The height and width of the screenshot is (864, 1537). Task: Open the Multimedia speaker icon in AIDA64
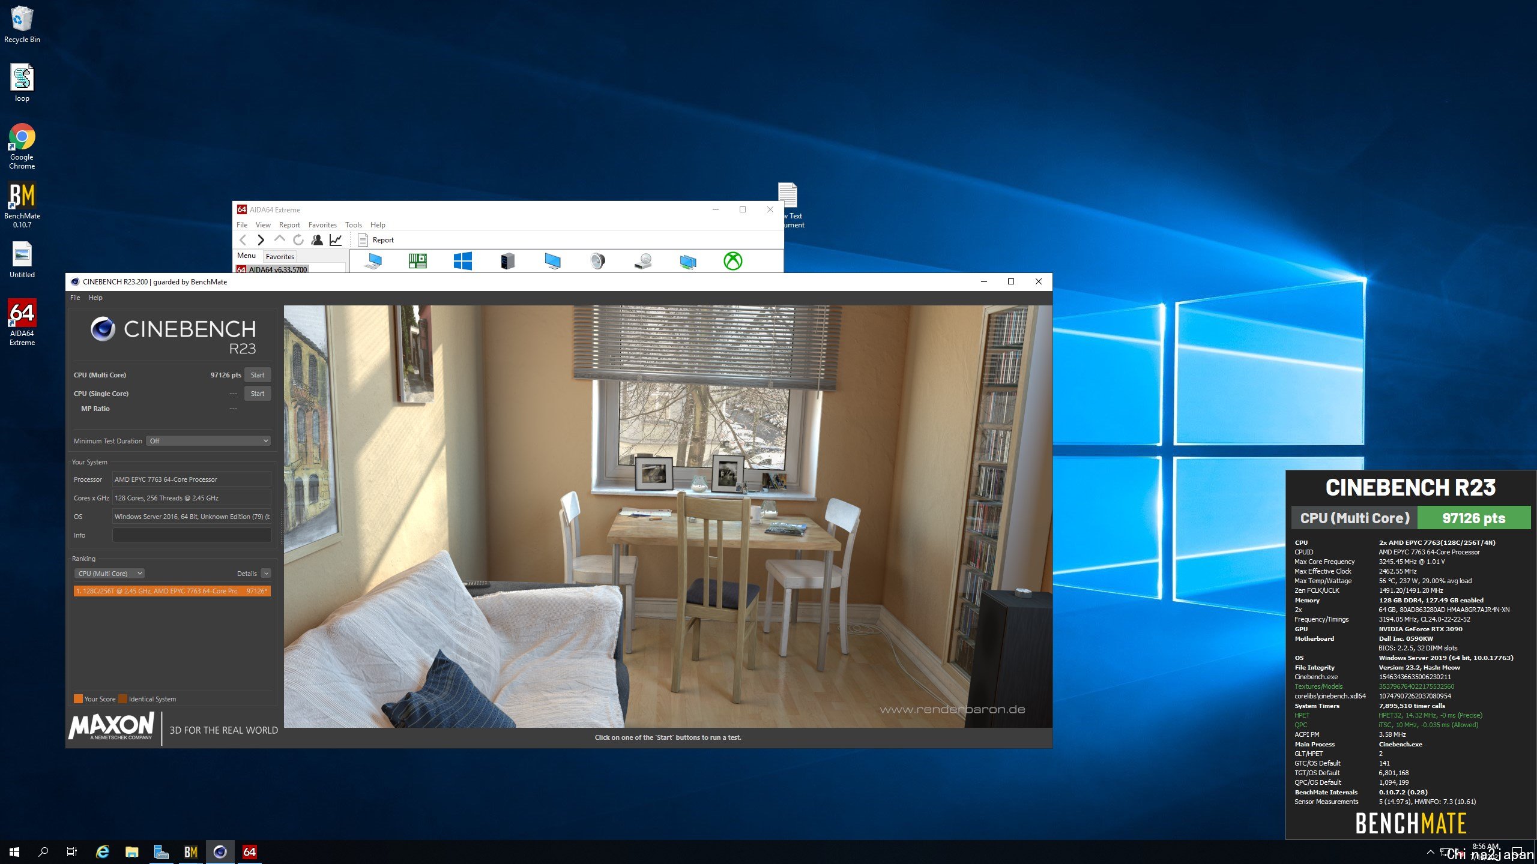(597, 261)
